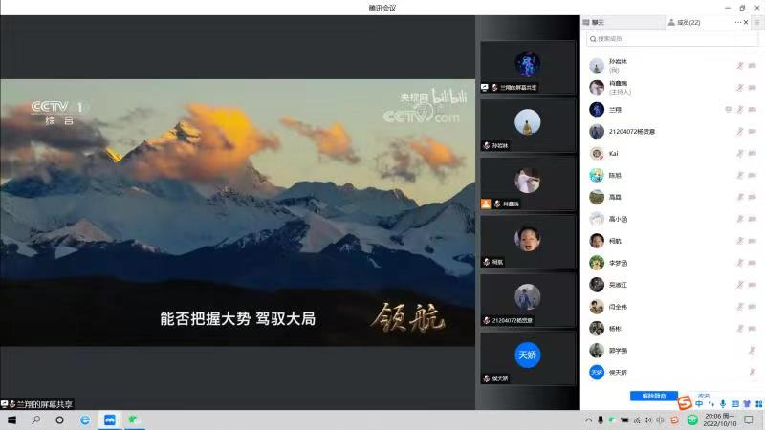Open WeChat icon in taskbar
This screenshot has height=430, width=765.
point(135,419)
